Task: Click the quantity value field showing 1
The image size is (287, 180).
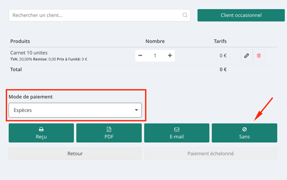Action: [155, 55]
